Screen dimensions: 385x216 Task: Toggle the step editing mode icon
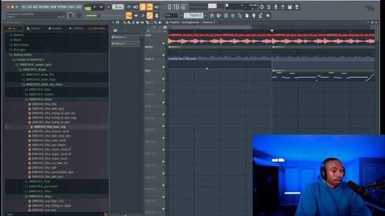click(143, 16)
